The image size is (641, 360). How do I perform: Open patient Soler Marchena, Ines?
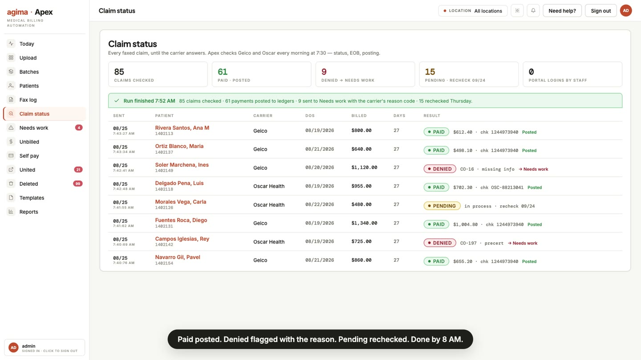pyautogui.click(x=182, y=165)
